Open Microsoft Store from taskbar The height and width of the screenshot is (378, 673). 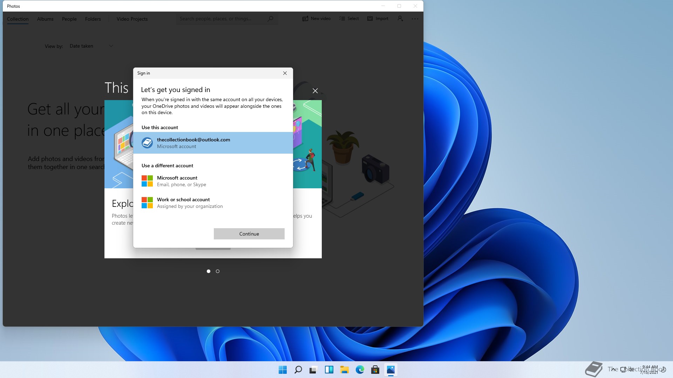(375, 370)
